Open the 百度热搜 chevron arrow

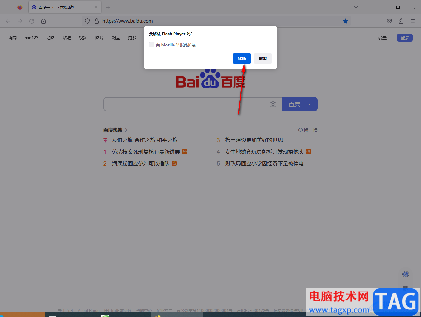(126, 130)
